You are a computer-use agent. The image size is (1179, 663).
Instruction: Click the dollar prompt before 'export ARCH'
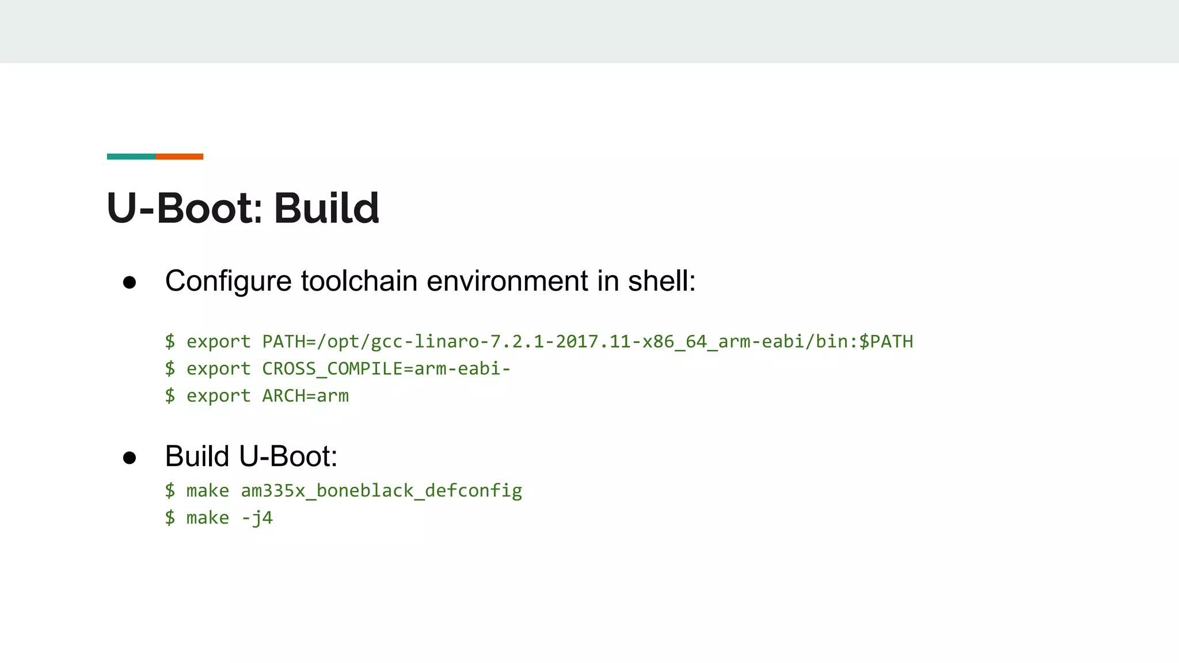click(x=170, y=395)
